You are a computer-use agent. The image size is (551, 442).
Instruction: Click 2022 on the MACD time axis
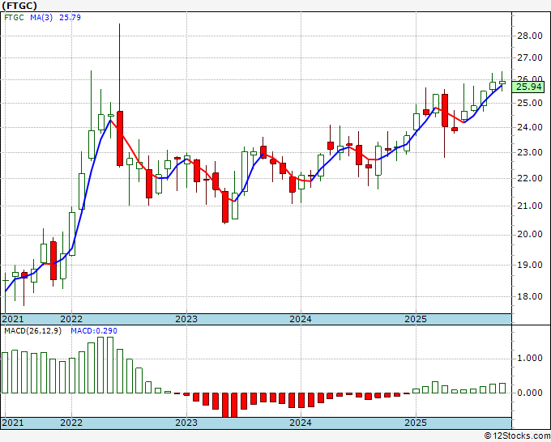[x=71, y=423]
